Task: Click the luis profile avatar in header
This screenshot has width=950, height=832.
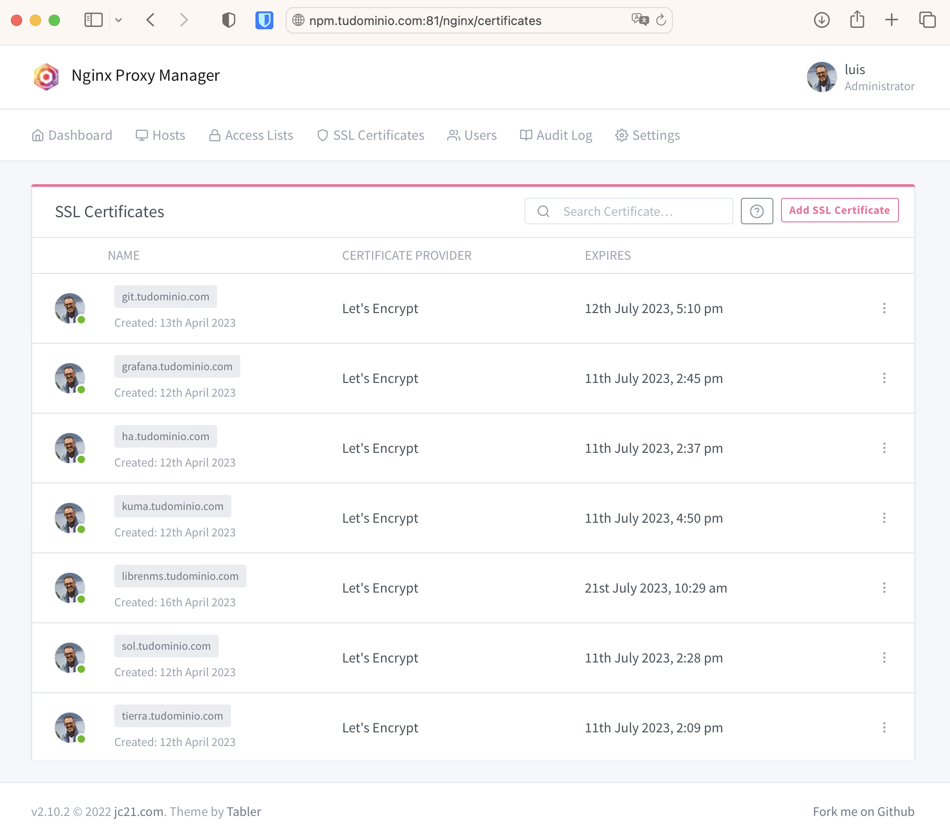Action: (822, 77)
